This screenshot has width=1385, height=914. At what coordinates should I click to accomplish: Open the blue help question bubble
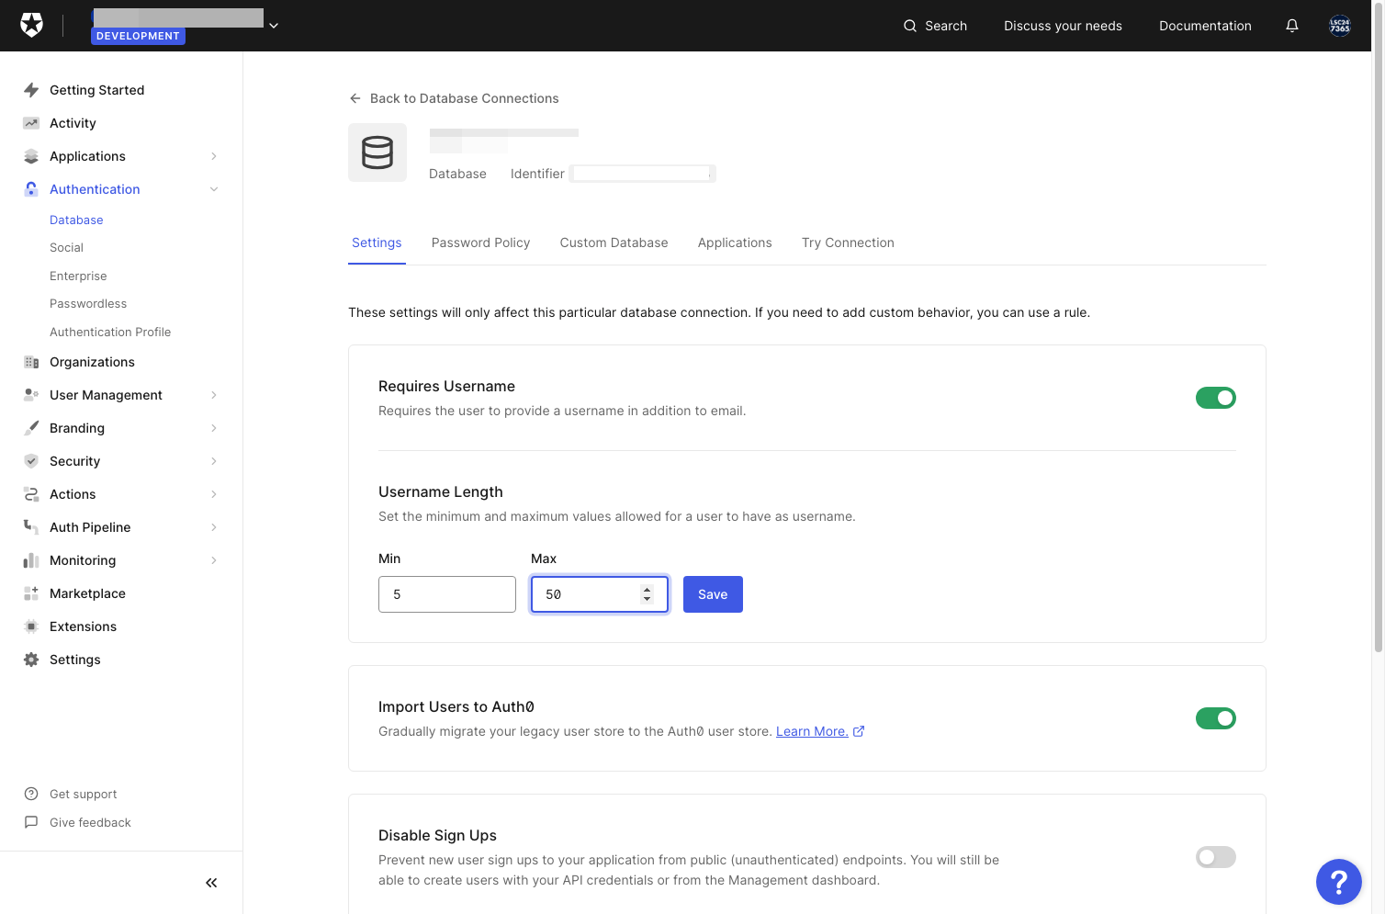(x=1339, y=882)
